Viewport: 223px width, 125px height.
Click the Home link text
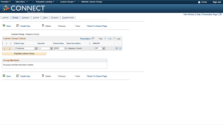click(x=204, y=2)
